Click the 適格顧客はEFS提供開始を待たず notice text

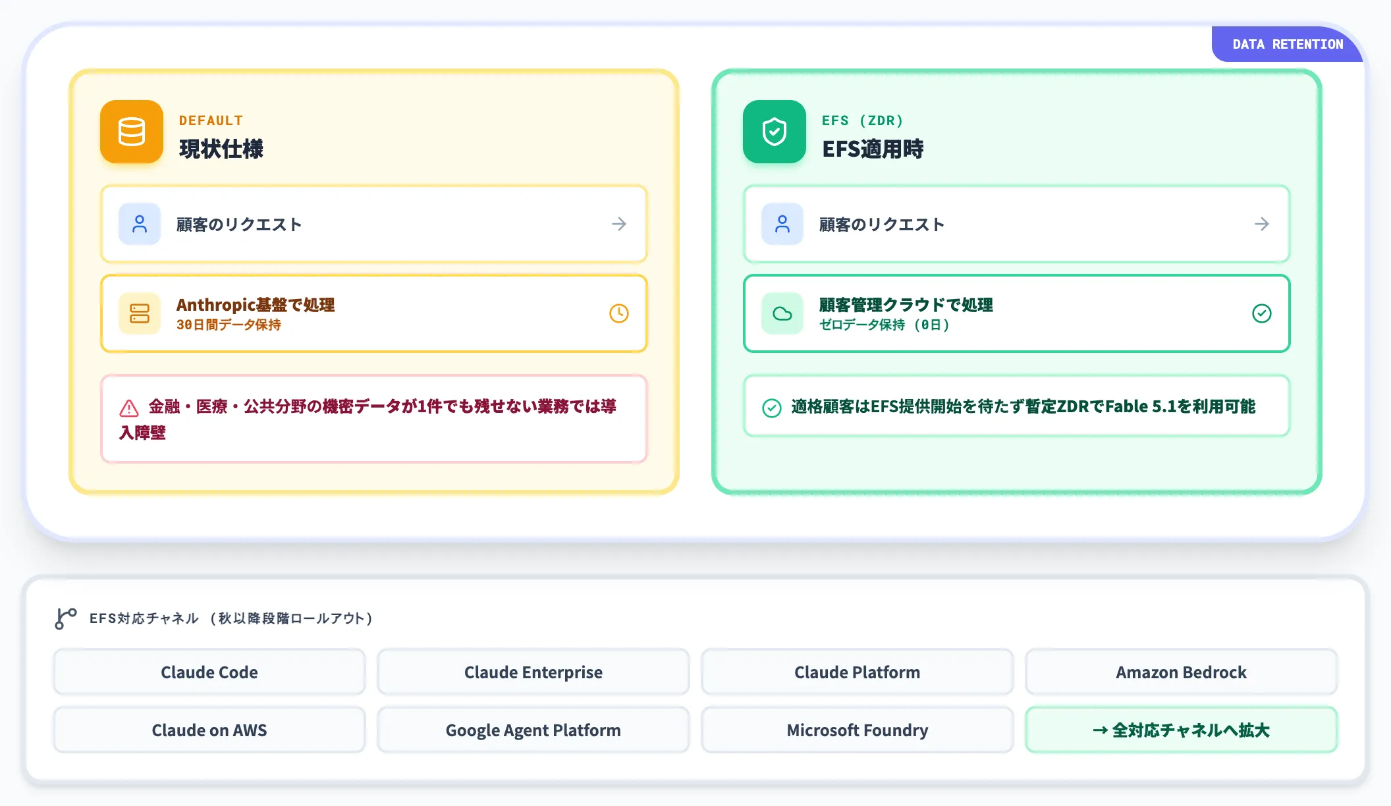tap(1023, 406)
